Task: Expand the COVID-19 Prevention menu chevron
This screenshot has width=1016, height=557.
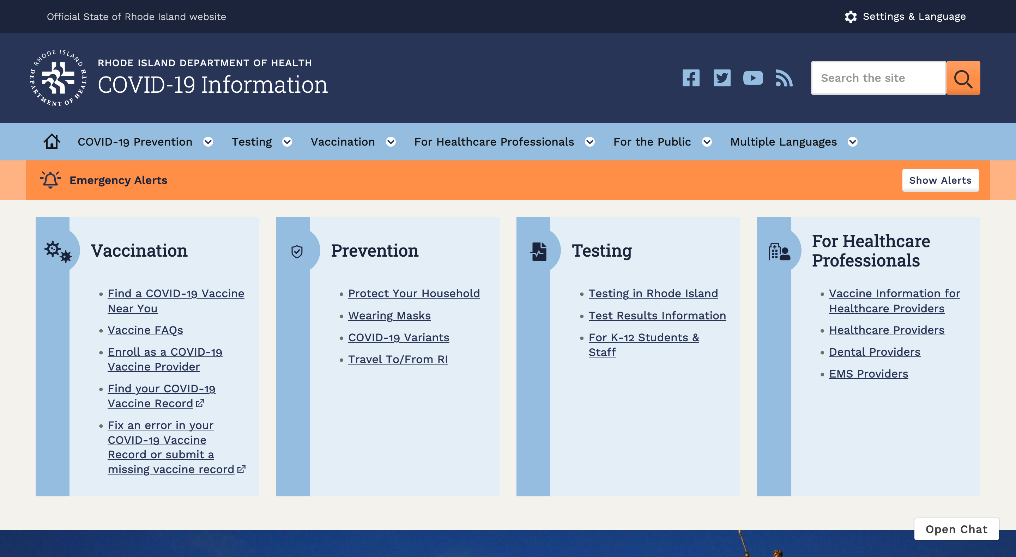Action: click(x=208, y=142)
